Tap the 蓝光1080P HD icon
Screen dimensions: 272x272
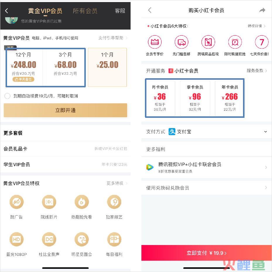point(16,239)
